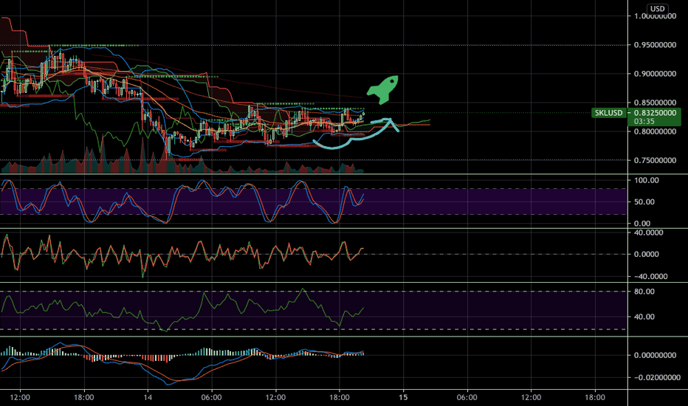Image resolution: width=688 pixels, height=406 pixels.
Task: Click the SKLUSD symbol price tag
Action: click(x=608, y=113)
